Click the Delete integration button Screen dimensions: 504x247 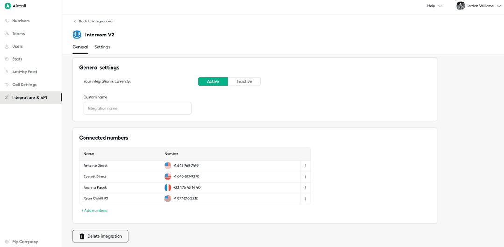click(100, 236)
